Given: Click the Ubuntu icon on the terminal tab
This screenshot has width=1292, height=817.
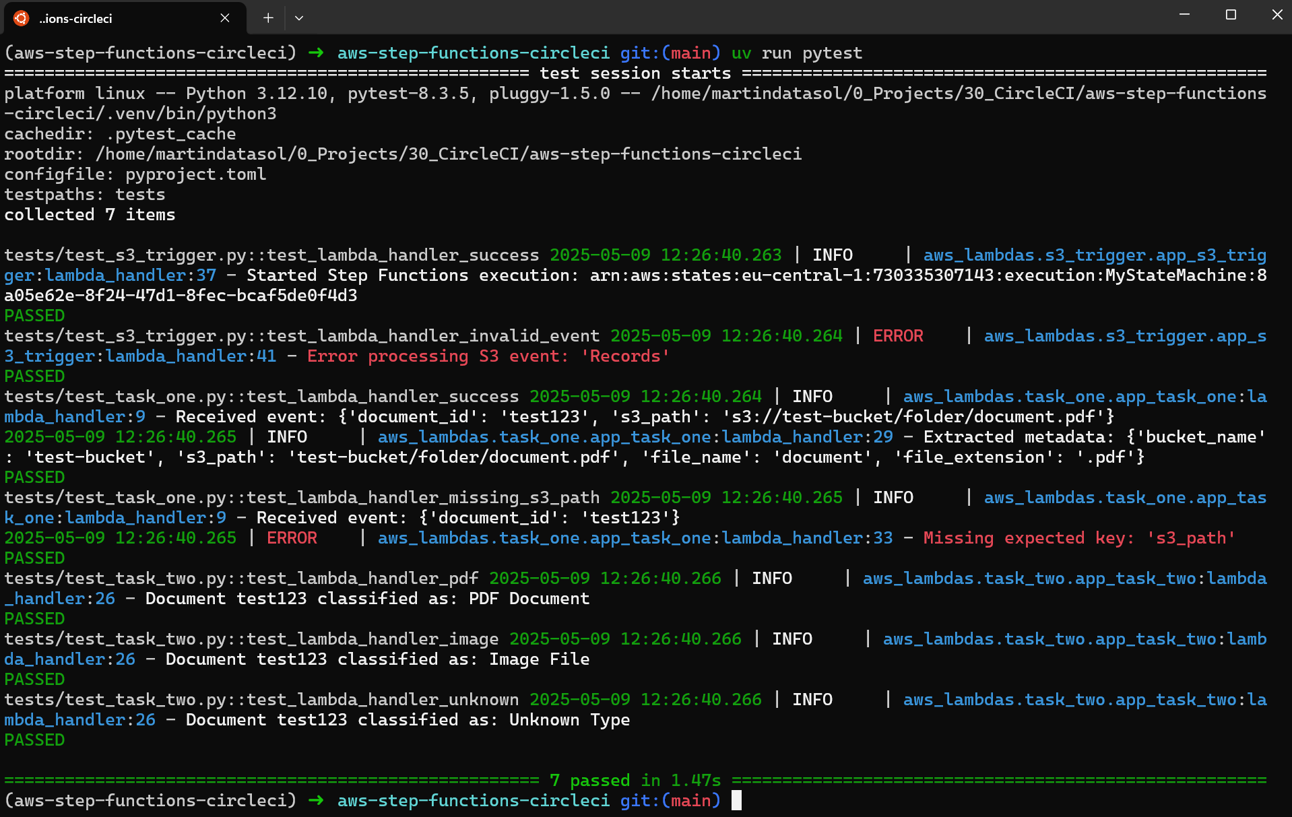Looking at the screenshot, I should (20, 18).
